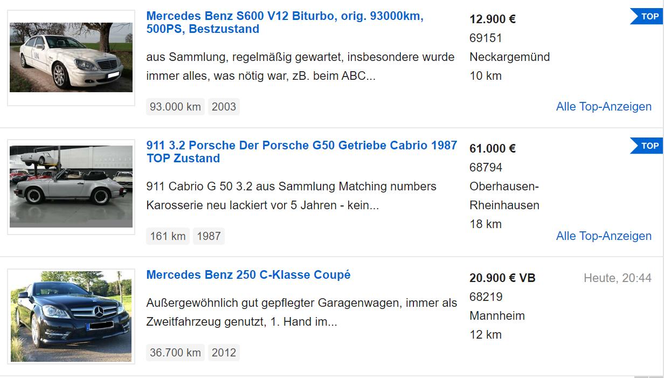Click the 20.900 € VB price
664x378 pixels.
502,278
